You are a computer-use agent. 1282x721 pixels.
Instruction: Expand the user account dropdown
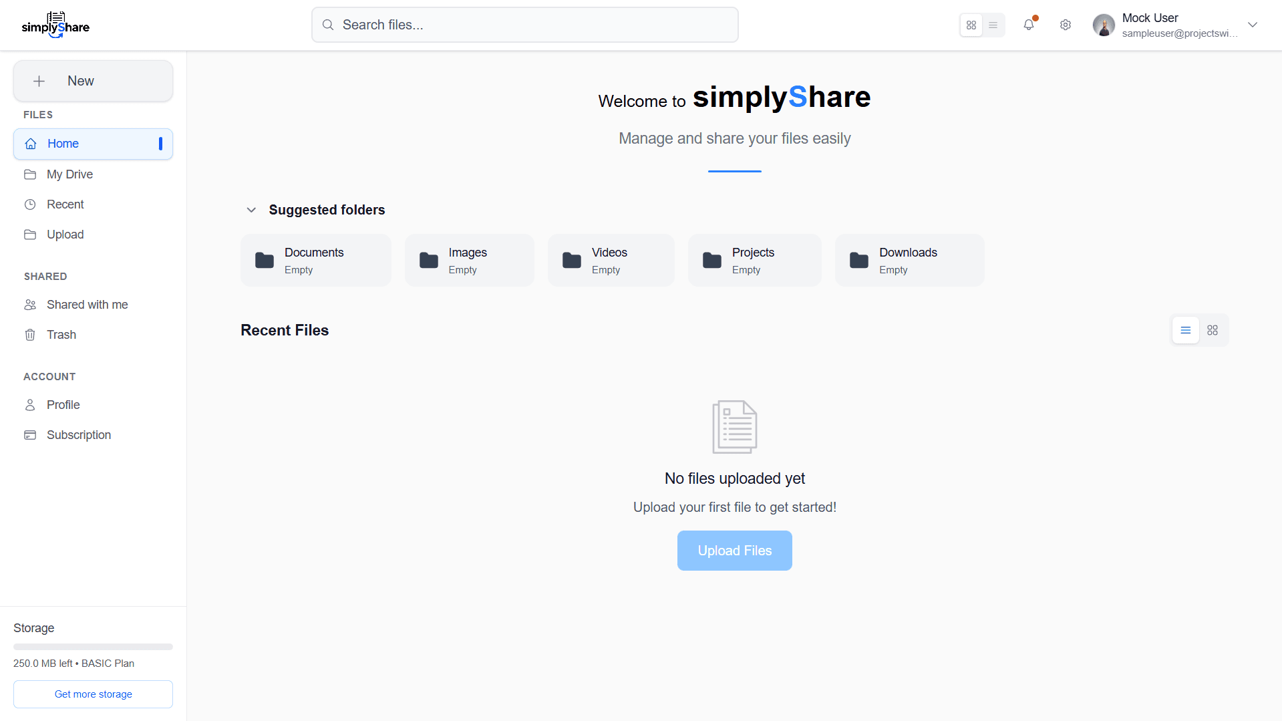click(x=1253, y=25)
